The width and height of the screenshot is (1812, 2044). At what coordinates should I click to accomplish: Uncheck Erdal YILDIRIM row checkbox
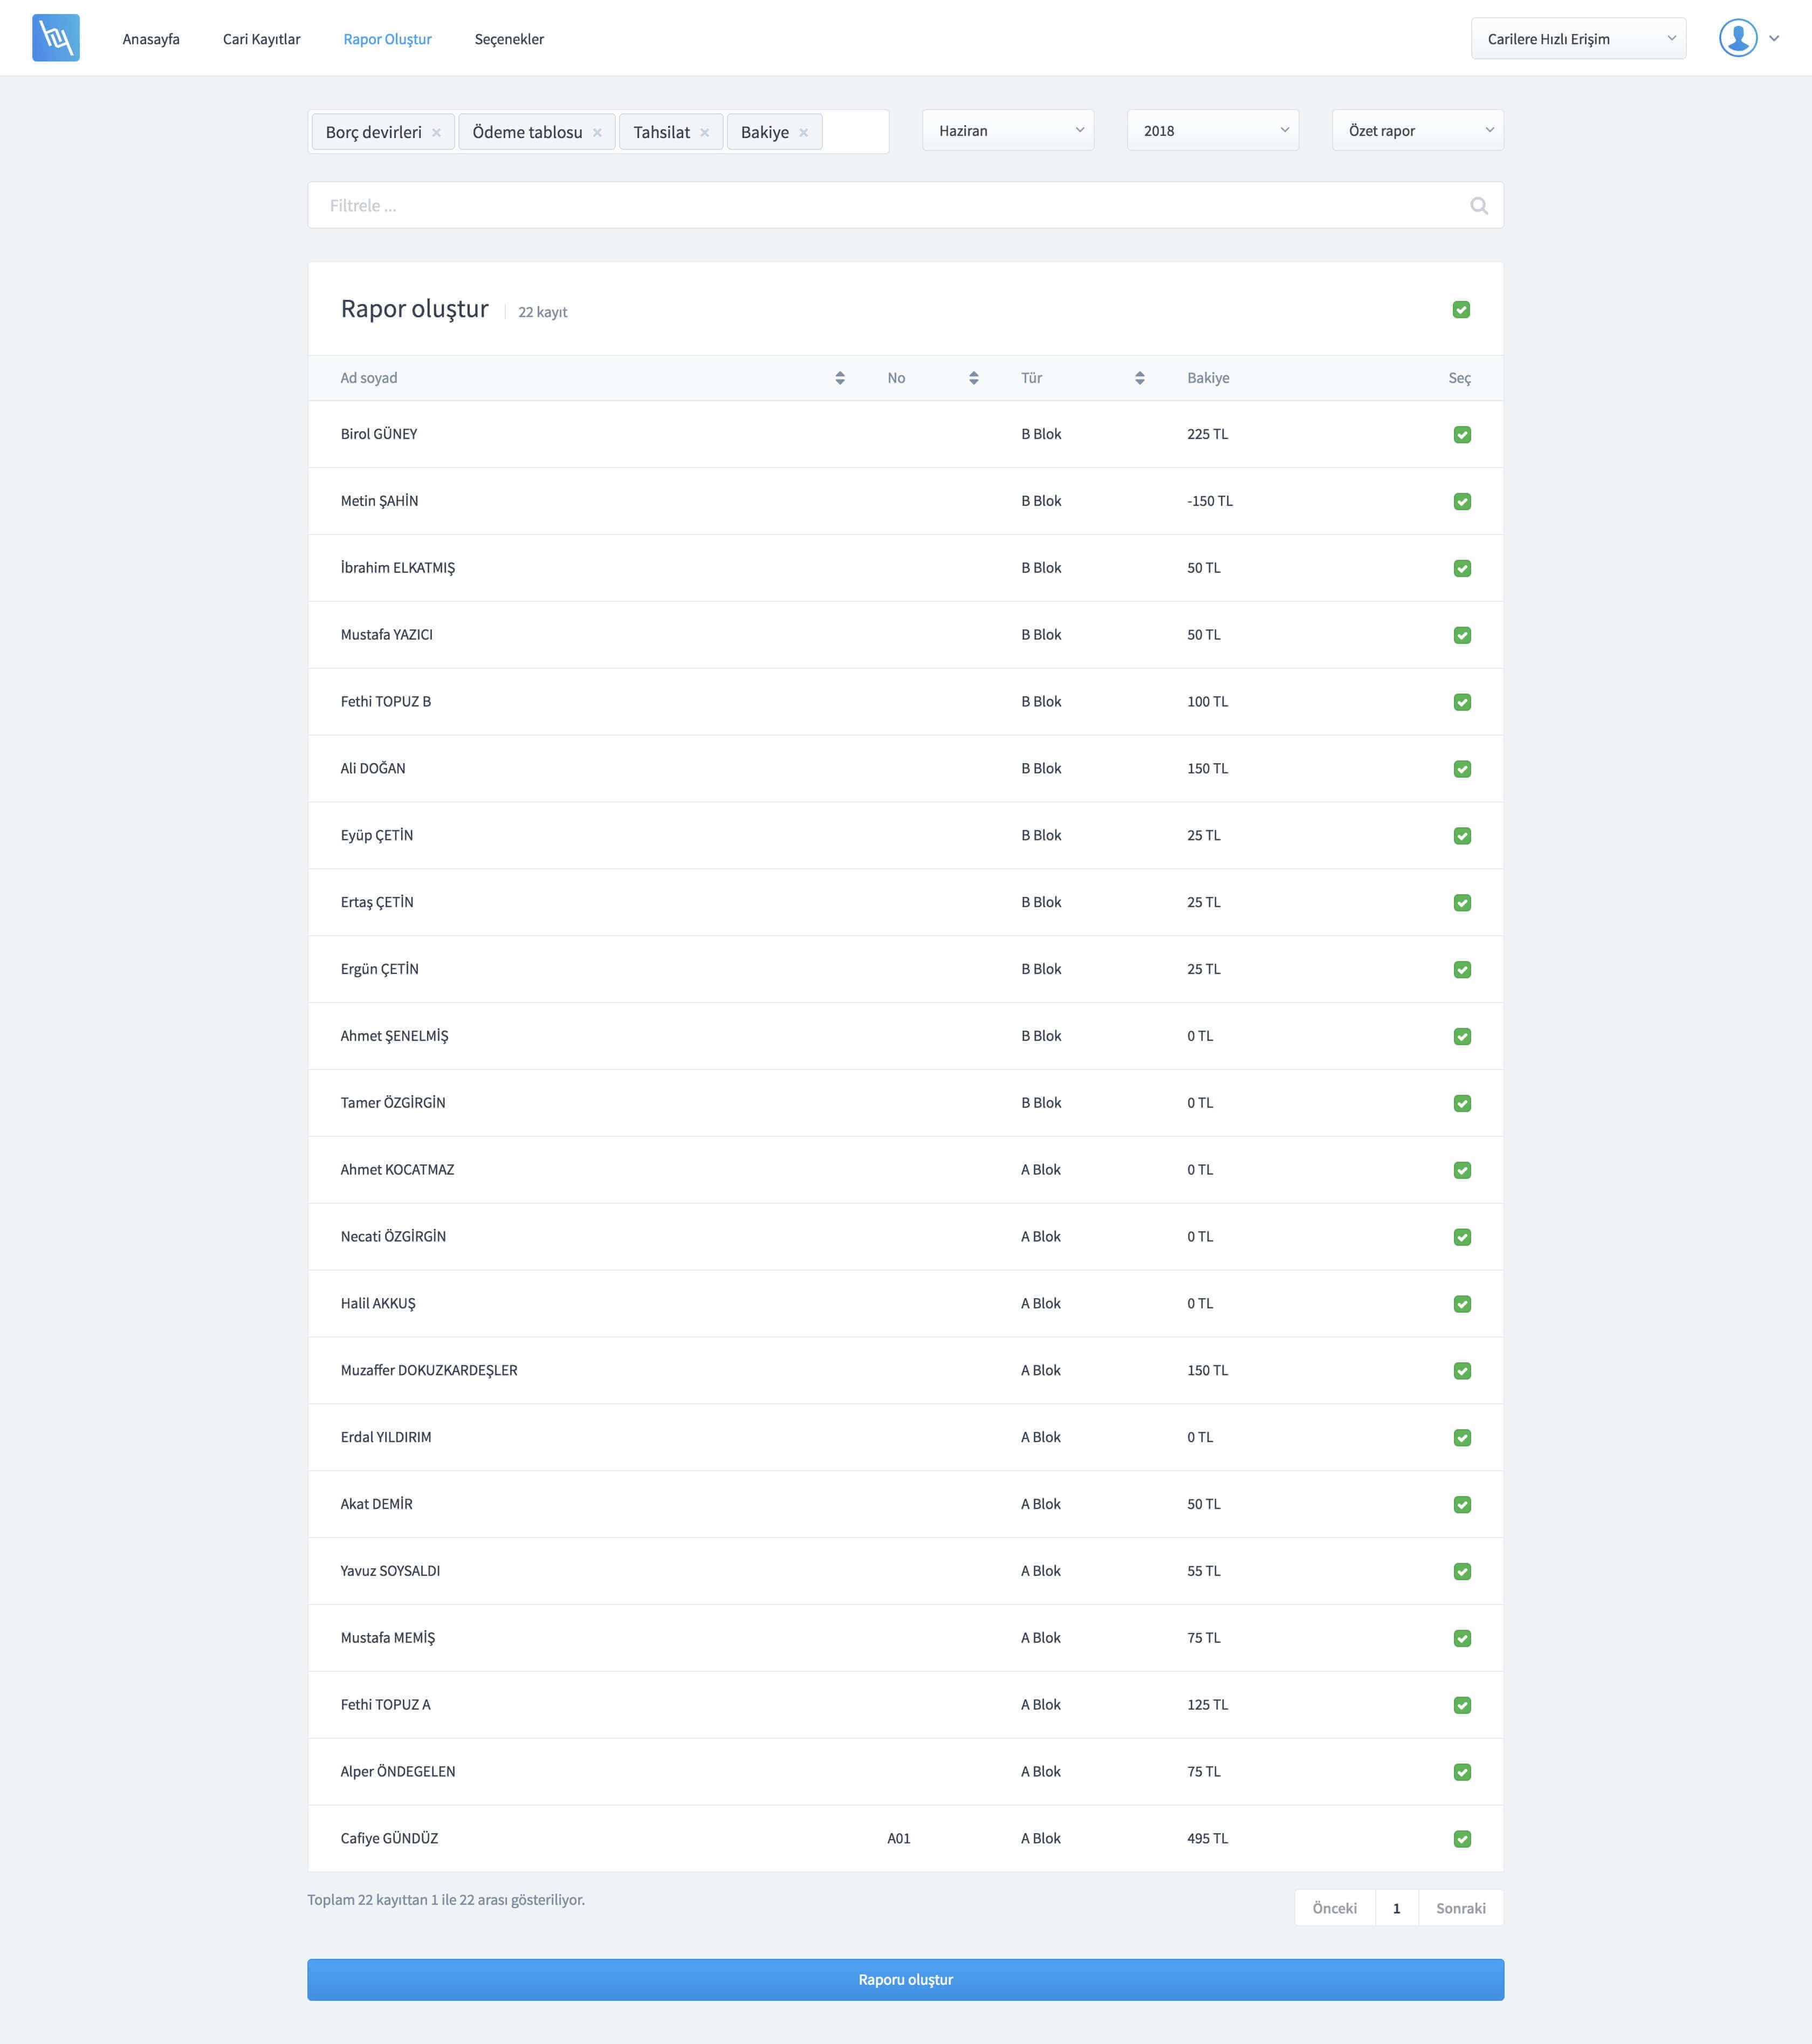pyautogui.click(x=1462, y=1438)
